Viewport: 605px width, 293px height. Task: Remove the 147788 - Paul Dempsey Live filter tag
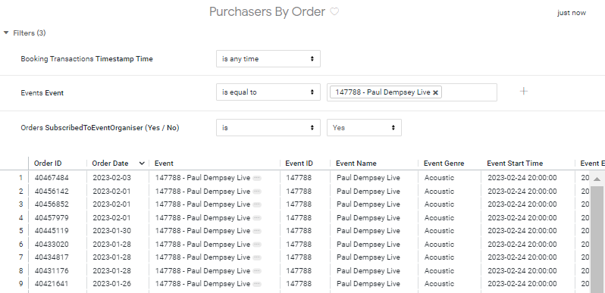[x=435, y=92]
